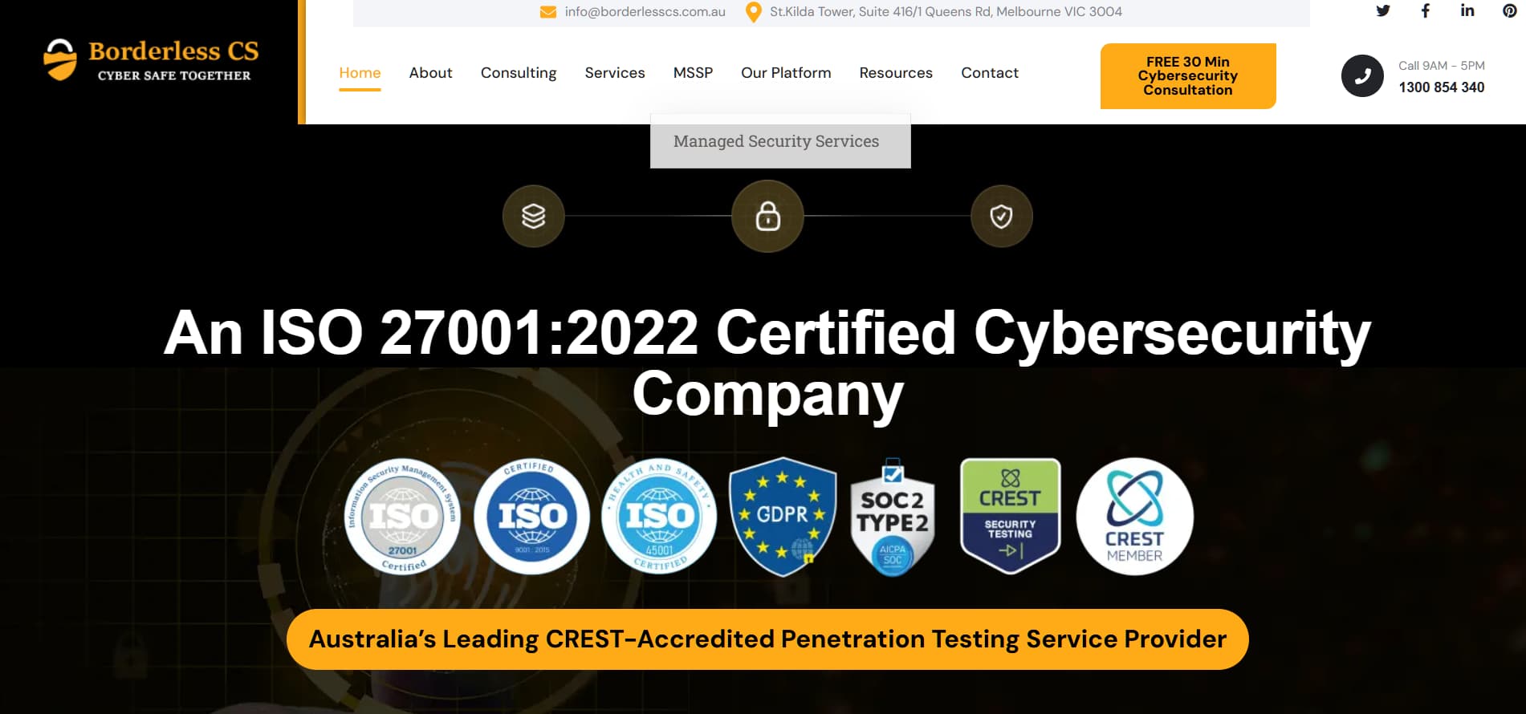Click the ISO 45001 health safety badge
This screenshot has height=714, width=1526.
[x=660, y=517]
